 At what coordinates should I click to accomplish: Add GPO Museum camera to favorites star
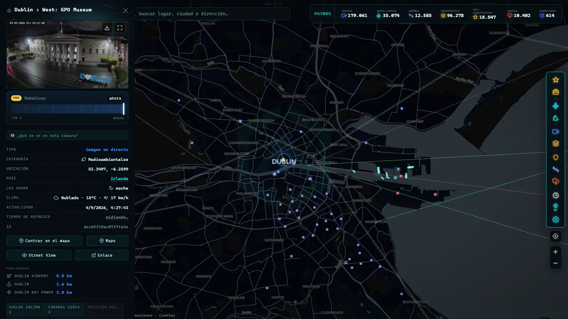point(9,10)
